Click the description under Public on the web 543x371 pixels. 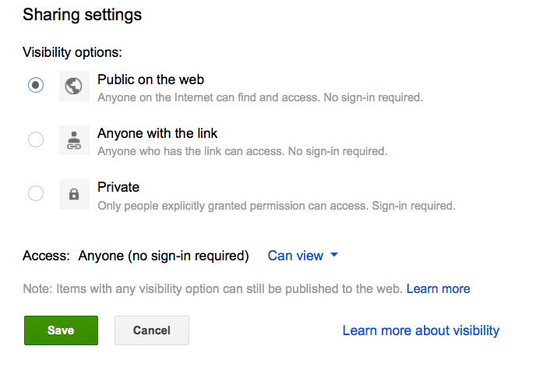tap(260, 97)
